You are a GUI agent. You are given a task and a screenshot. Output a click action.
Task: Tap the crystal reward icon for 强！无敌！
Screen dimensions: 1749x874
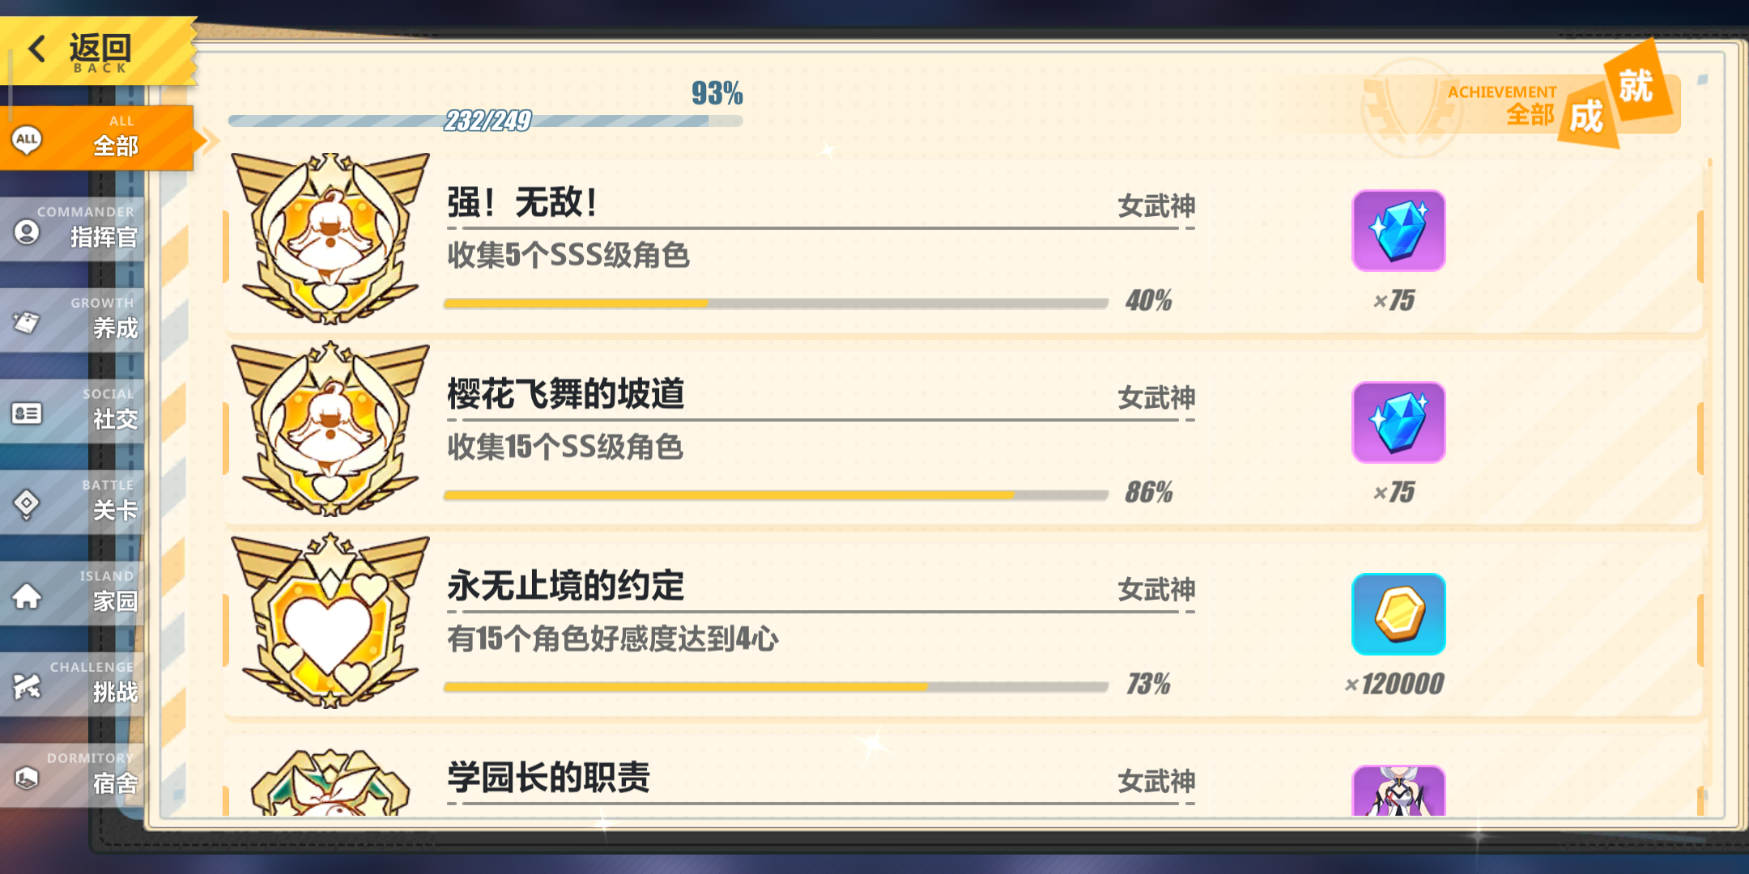click(x=1398, y=231)
